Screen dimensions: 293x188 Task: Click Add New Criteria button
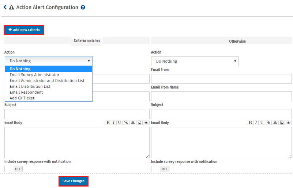pyautogui.click(x=24, y=30)
